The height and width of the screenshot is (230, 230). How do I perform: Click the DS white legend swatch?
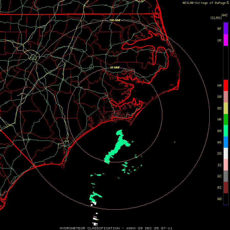[x=226, y=153]
